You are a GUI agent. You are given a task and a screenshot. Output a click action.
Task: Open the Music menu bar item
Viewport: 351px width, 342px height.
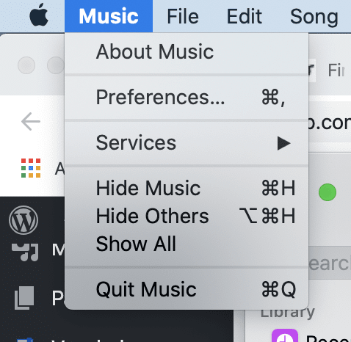coord(109,16)
